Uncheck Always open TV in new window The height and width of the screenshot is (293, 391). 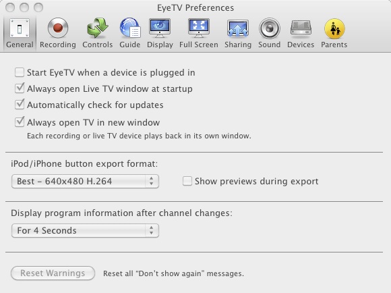pos(20,122)
